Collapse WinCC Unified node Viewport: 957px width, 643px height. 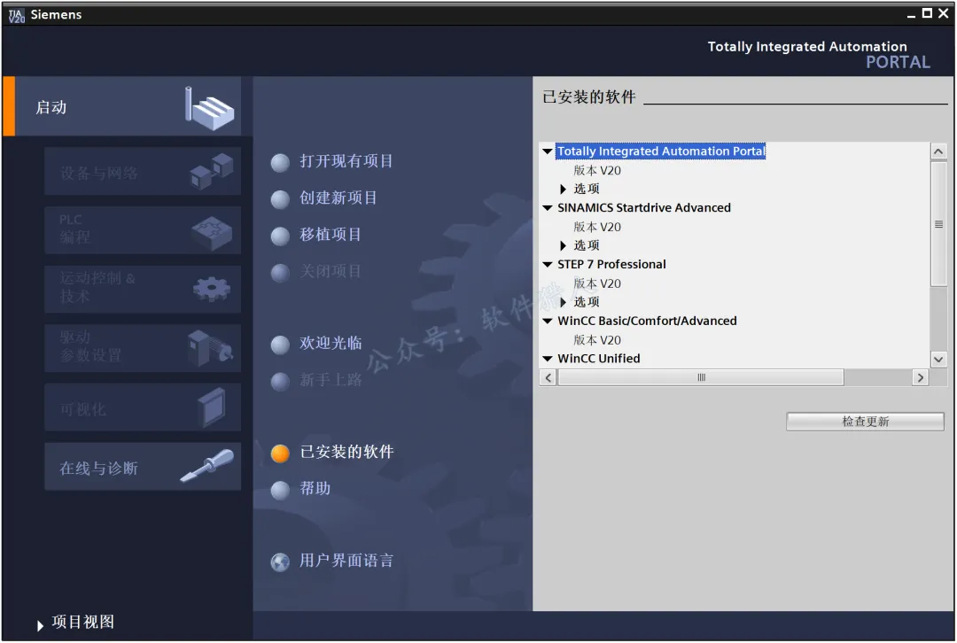click(548, 359)
